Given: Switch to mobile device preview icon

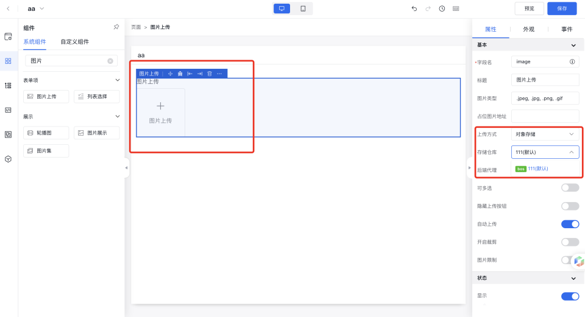Looking at the screenshot, I should click(303, 9).
